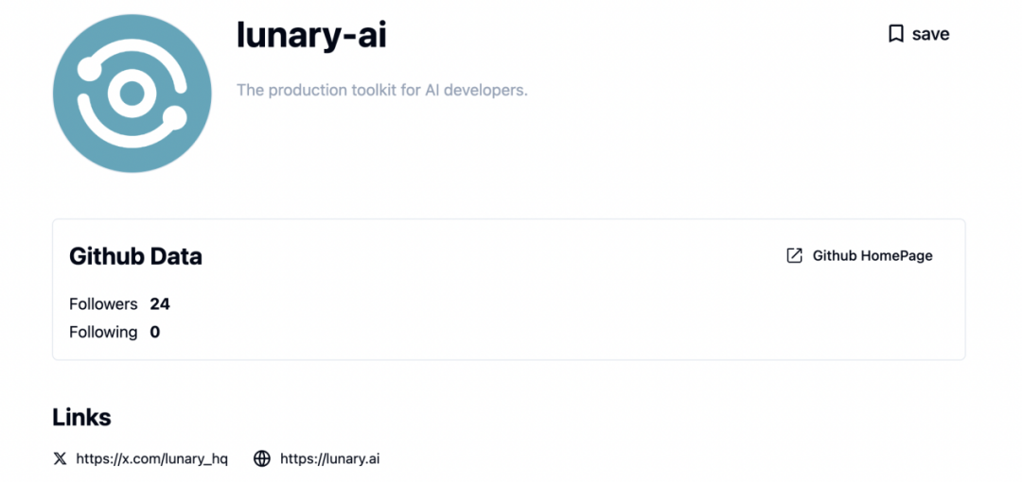This screenshot has height=482, width=1022.
Task: Click the production toolkit description text
Action: pyautogui.click(x=381, y=91)
